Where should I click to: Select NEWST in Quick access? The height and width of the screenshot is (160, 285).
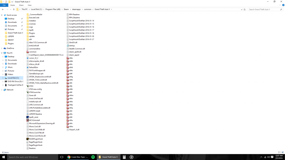click(x=11, y=40)
